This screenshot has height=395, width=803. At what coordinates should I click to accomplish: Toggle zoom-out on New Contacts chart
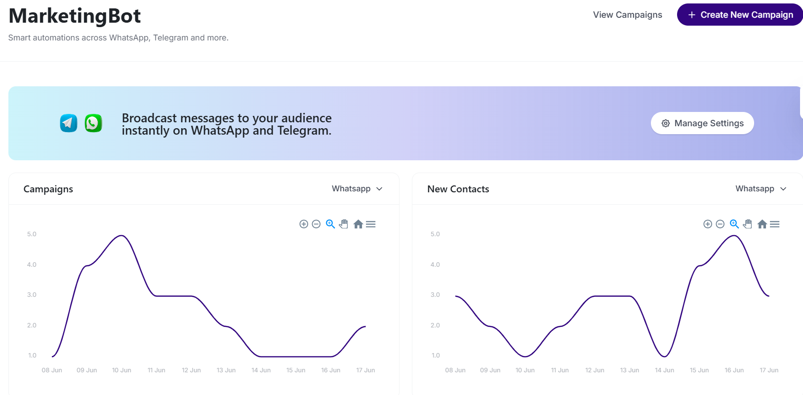point(720,224)
